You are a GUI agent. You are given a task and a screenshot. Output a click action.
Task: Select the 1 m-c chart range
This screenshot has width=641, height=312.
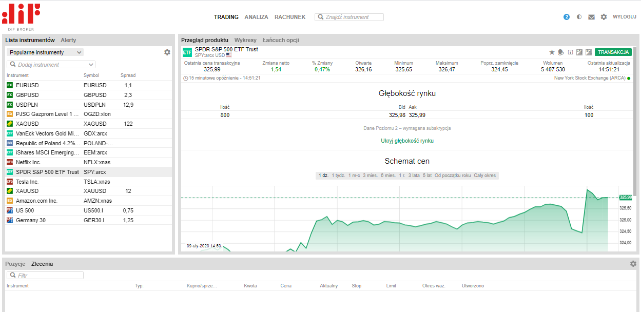coord(354,175)
